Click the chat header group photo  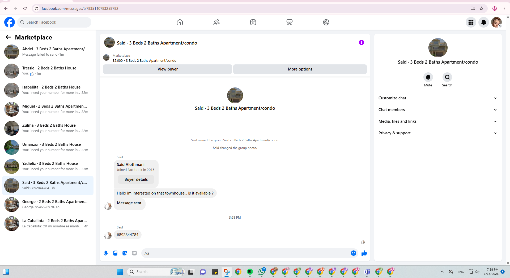pos(109,42)
